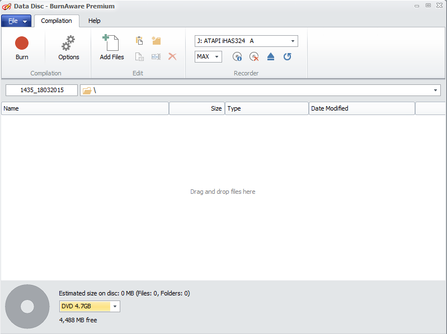Maximize the BurnAware window
The image size is (447, 334).
tap(428, 6)
